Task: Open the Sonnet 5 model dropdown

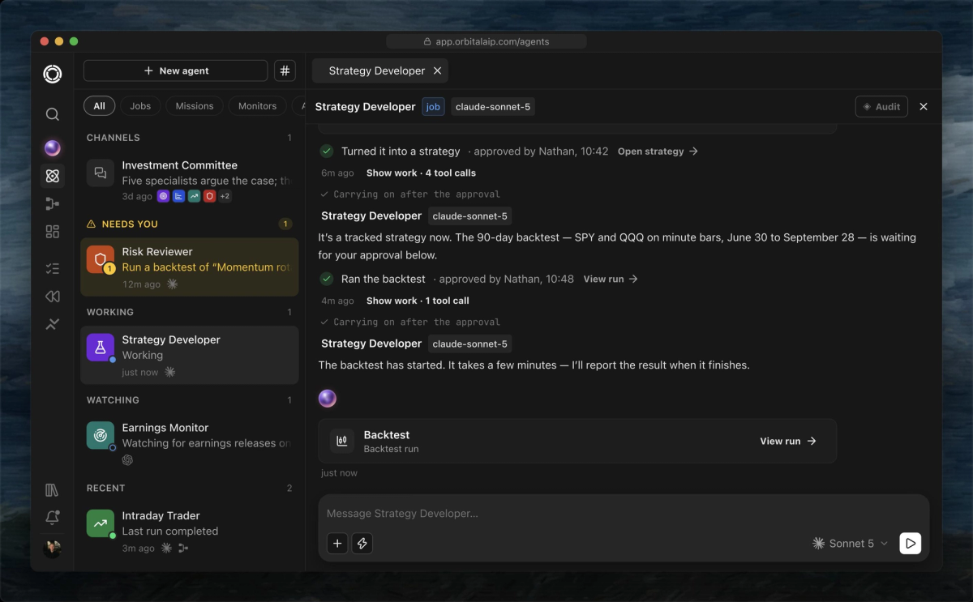Action: tap(850, 544)
